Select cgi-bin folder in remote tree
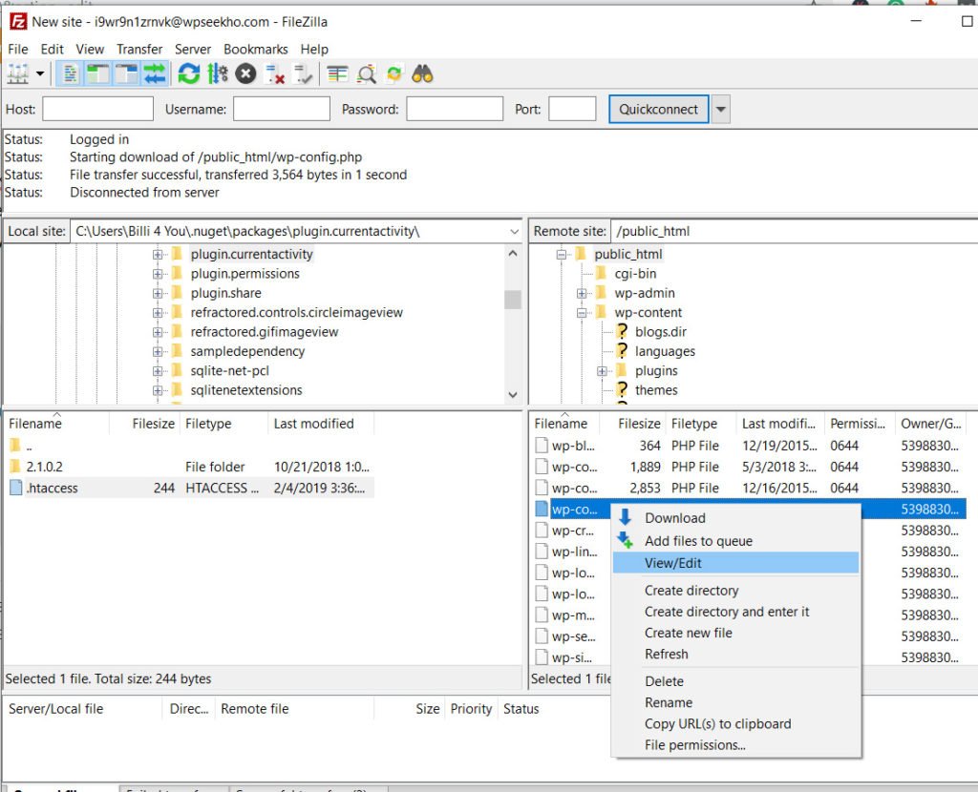 click(x=635, y=274)
